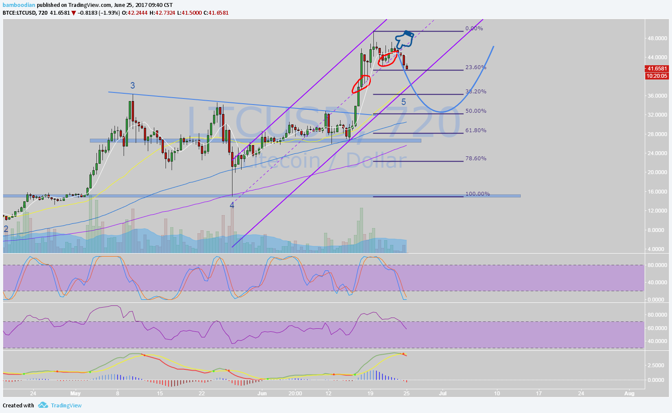Select the May date on time axis

(x=76, y=394)
